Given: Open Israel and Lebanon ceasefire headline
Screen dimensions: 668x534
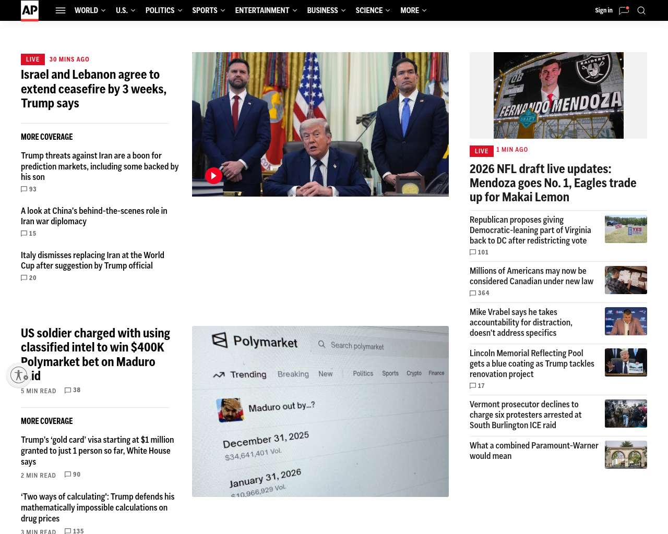Looking at the screenshot, I should coord(94,89).
